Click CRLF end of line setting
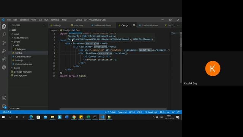 tap(139, 112)
